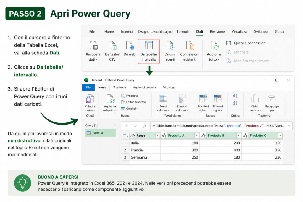Select the Italia cell
Image resolution: width=303 pixels, height=202 pixels.
pyautogui.click(x=145, y=143)
